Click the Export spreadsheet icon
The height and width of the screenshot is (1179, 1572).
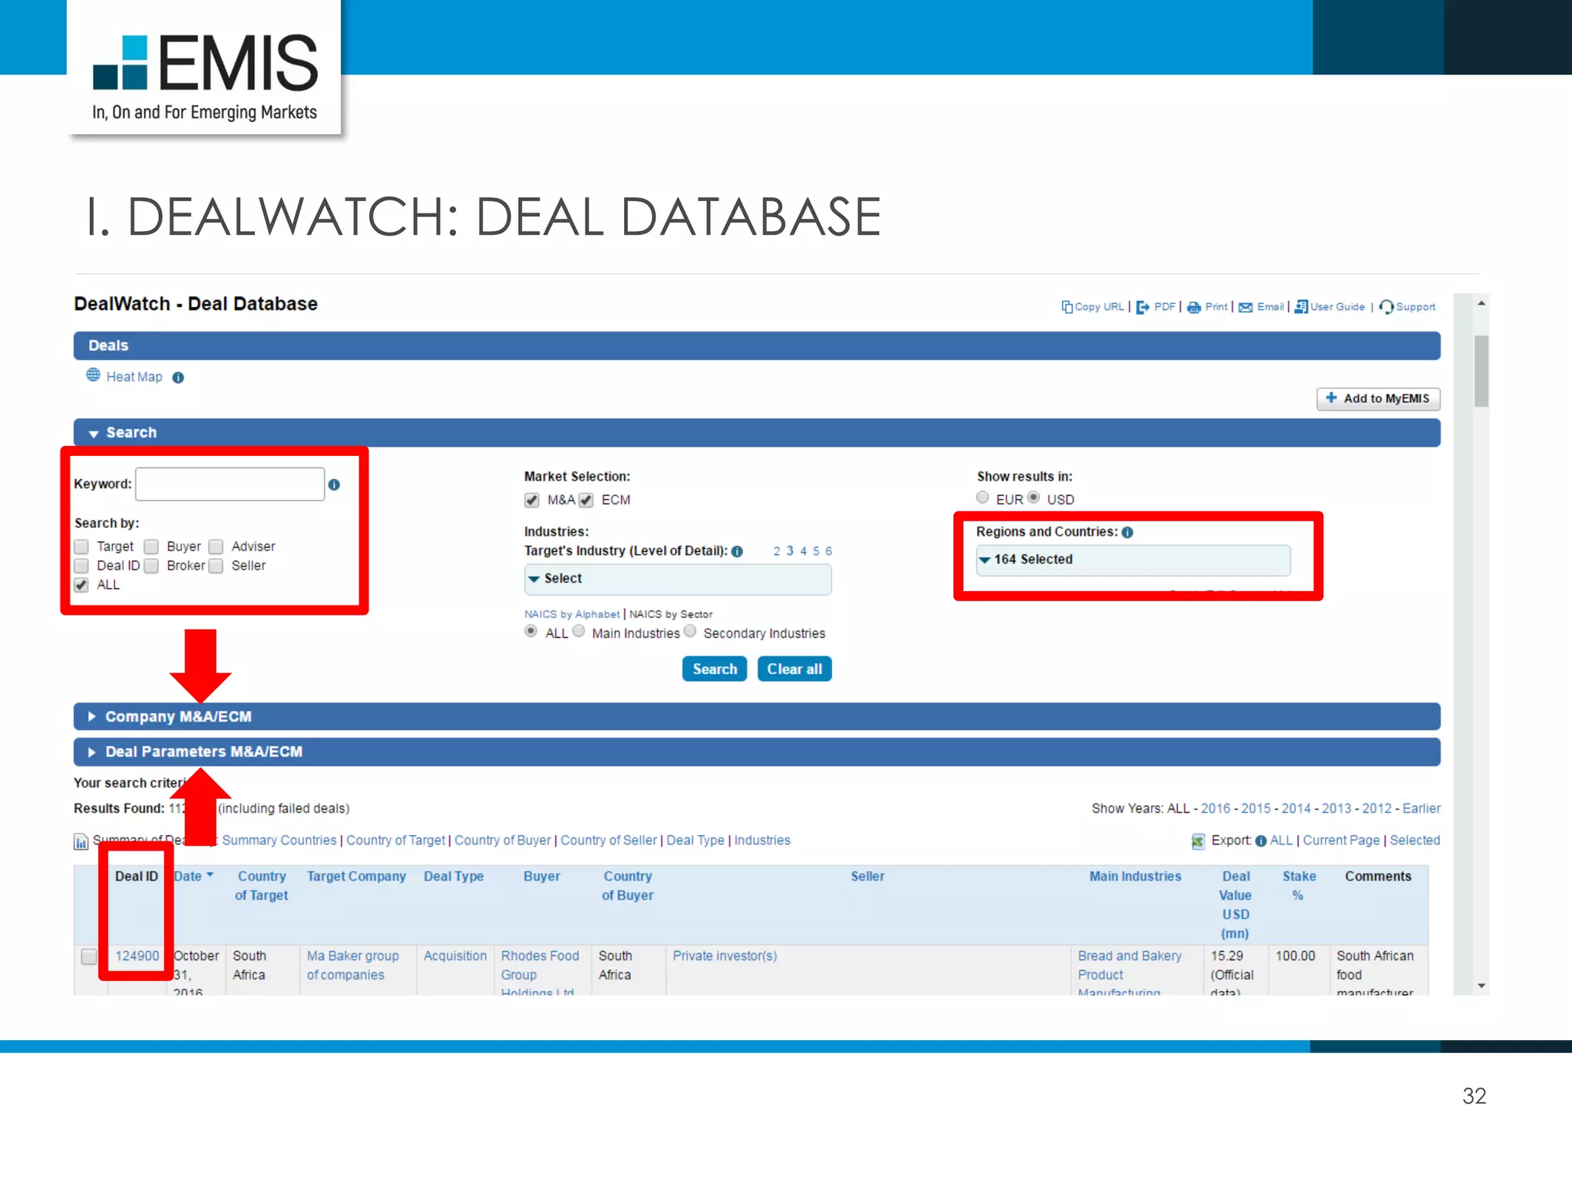[1197, 841]
